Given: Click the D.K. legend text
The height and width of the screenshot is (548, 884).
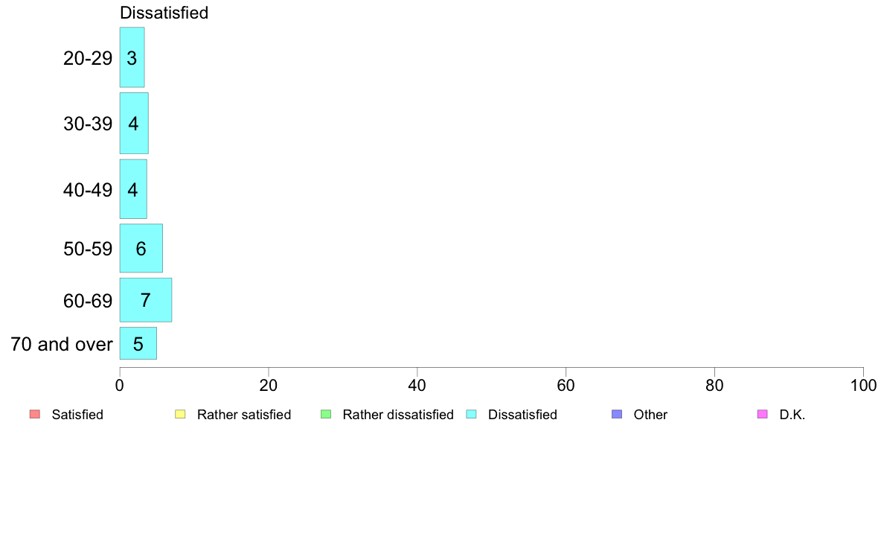Looking at the screenshot, I should (x=792, y=415).
